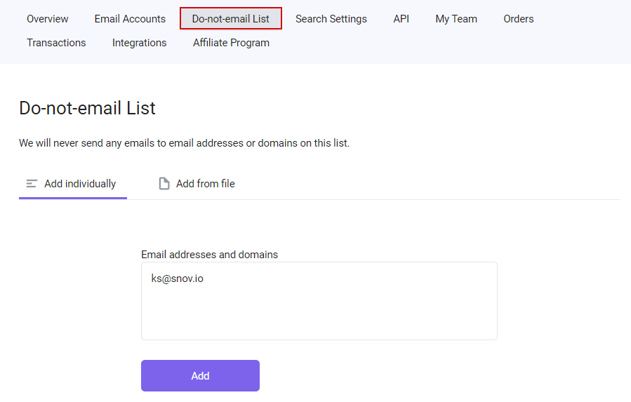
Task: Click the Email addresses and domains label
Action: (x=209, y=255)
